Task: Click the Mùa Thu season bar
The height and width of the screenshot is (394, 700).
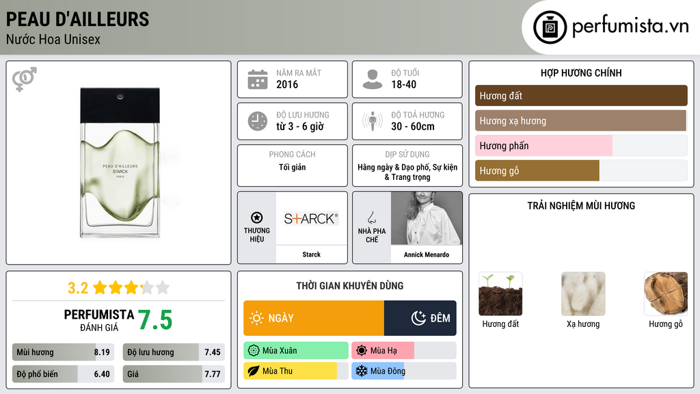Action: click(296, 371)
